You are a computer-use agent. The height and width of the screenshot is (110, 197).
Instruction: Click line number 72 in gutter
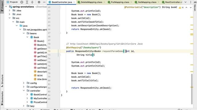coord(49,51)
